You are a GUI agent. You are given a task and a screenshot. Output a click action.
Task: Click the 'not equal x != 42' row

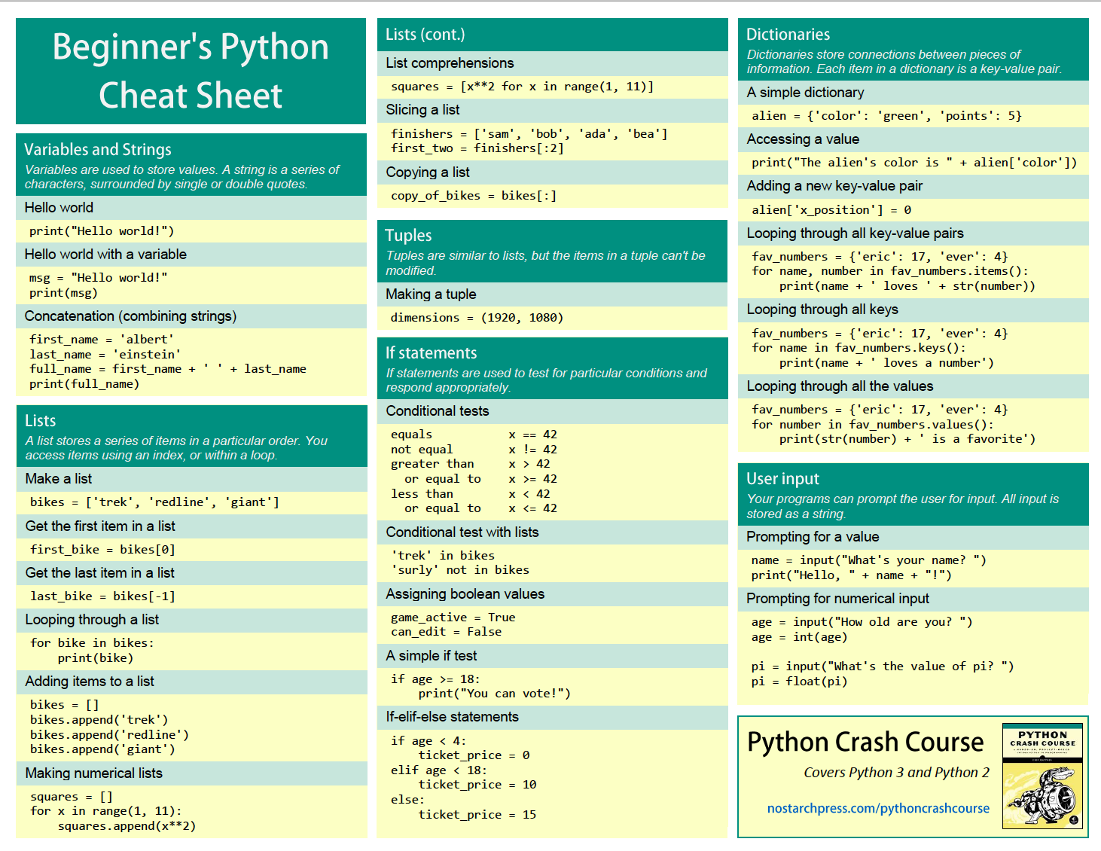pyautogui.click(x=474, y=450)
